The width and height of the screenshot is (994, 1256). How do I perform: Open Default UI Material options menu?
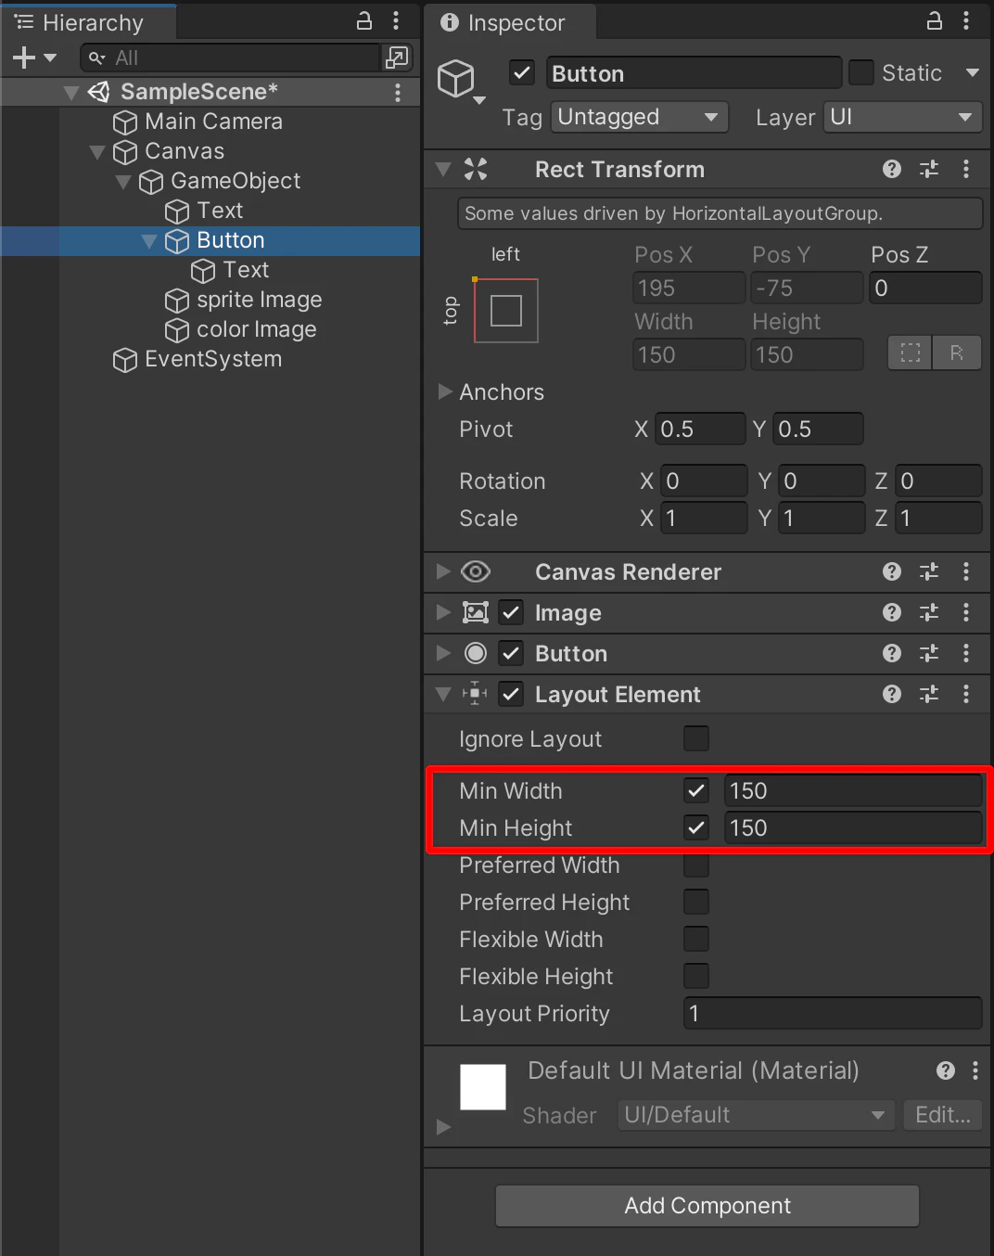pyautogui.click(x=975, y=1070)
